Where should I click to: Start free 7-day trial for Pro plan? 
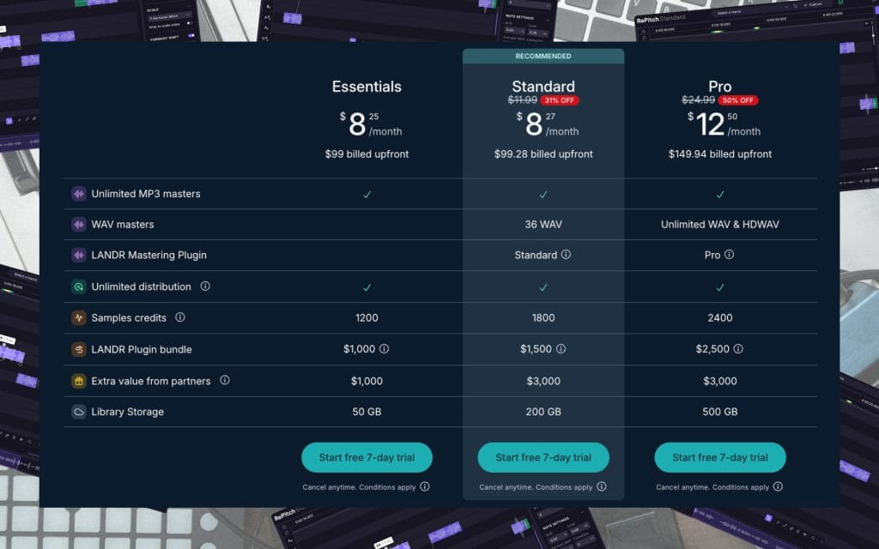[720, 457]
